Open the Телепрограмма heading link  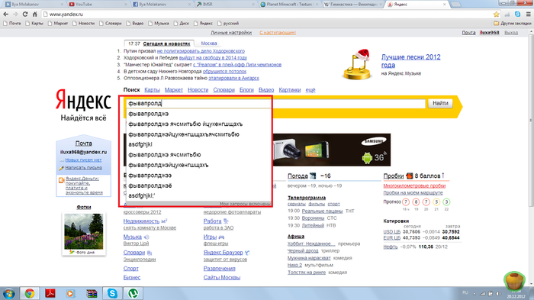pos(307,198)
